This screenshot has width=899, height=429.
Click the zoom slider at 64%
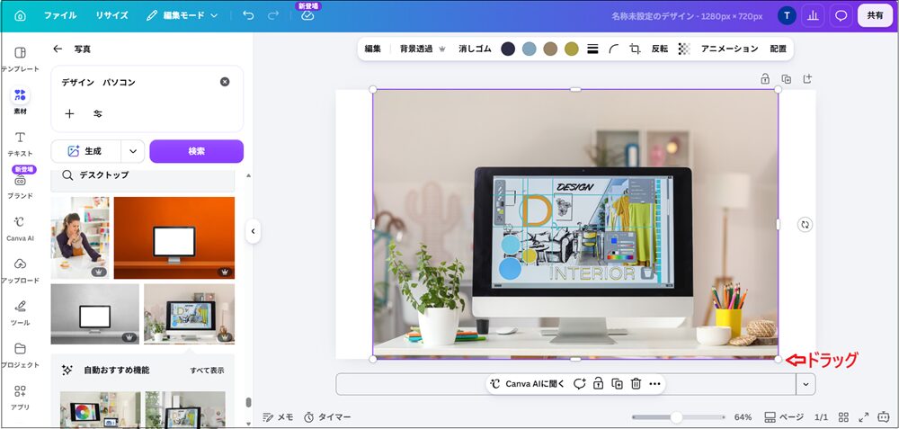pos(677,417)
